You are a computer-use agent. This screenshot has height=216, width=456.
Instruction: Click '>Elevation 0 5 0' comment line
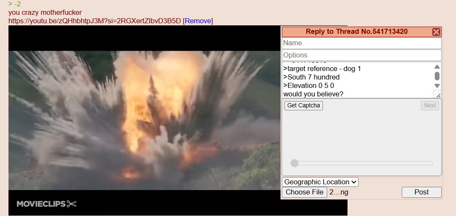(309, 85)
